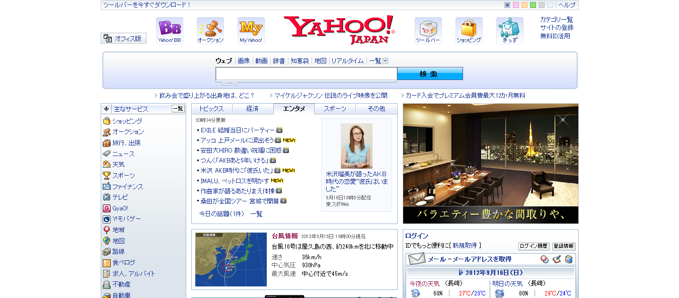
Task: Click the オークション sidebar icon
Action: tap(107, 132)
